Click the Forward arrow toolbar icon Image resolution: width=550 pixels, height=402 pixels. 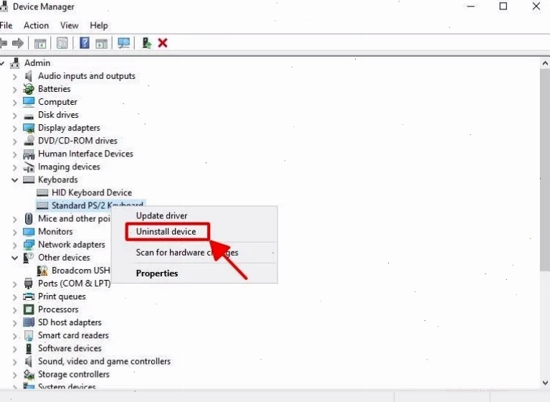pyautogui.click(x=17, y=43)
